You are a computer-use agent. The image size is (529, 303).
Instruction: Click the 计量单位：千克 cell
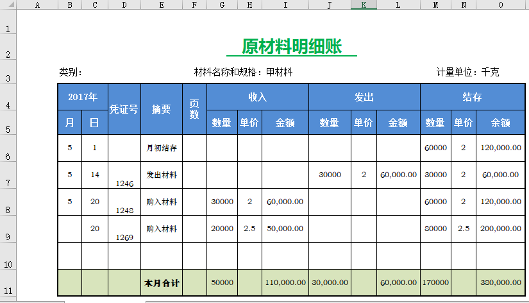(x=467, y=73)
